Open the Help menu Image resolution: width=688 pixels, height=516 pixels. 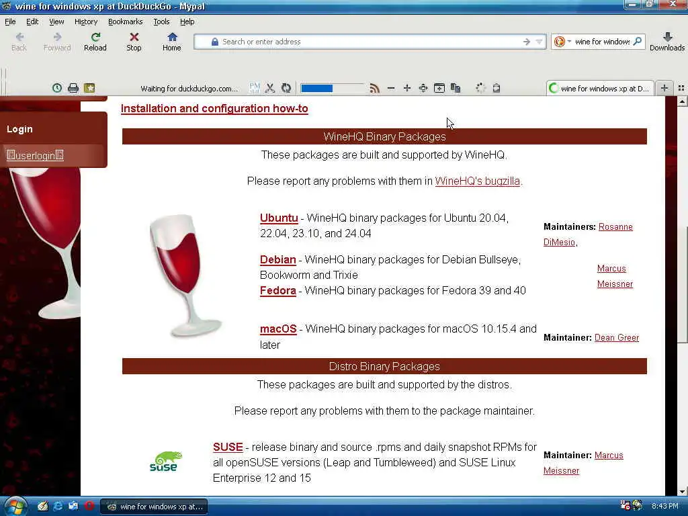click(187, 21)
